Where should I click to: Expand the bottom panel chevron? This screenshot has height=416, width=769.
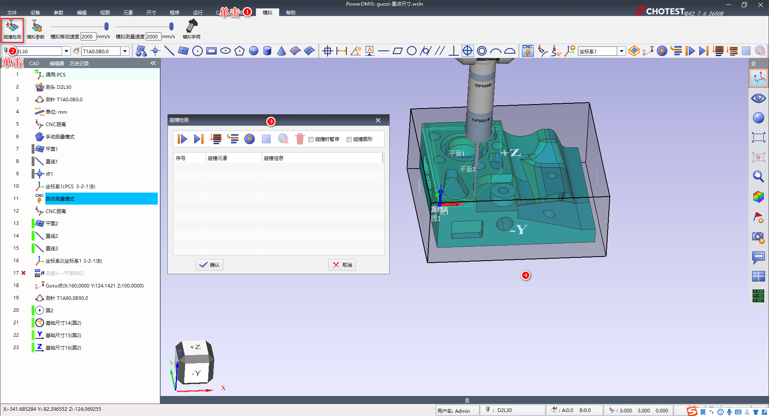coord(467,400)
